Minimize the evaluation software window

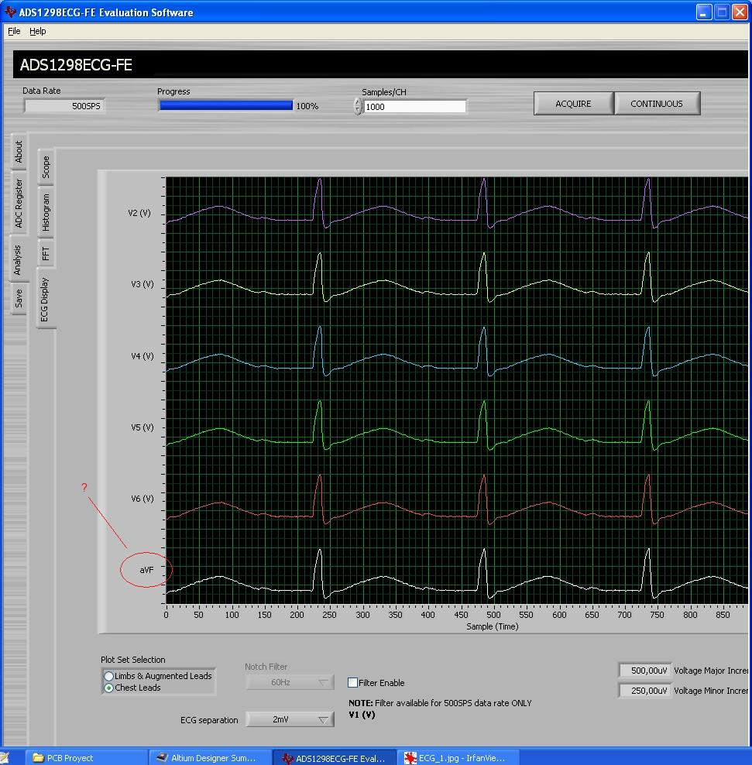click(704, 12)
